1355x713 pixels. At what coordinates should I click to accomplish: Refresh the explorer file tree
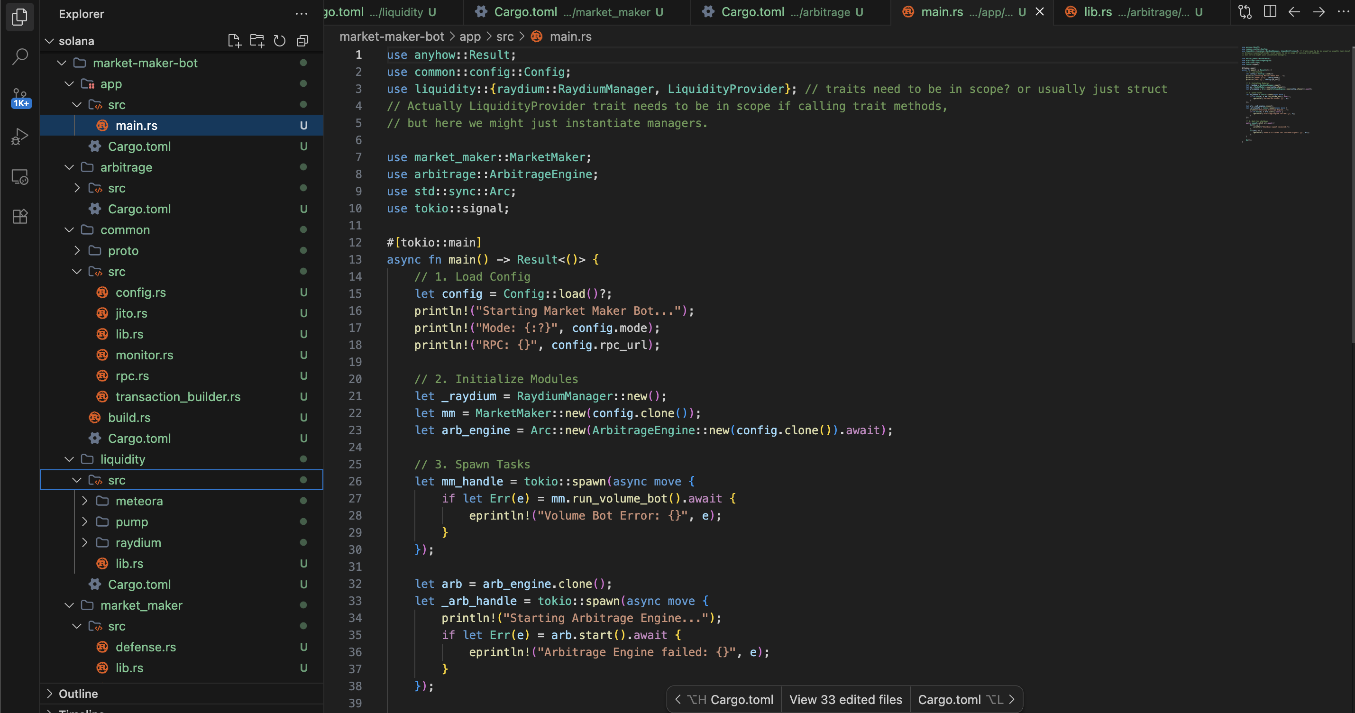[x=279, y=40]
